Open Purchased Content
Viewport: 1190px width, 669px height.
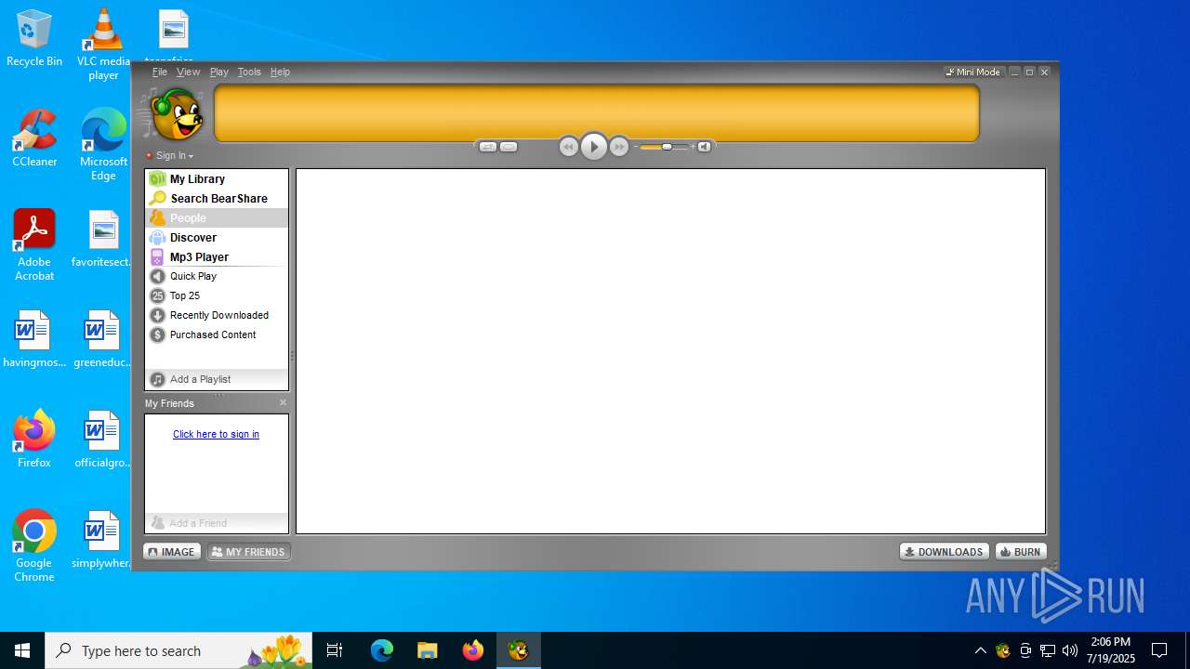pyautogui.click(x=216, y=334)
